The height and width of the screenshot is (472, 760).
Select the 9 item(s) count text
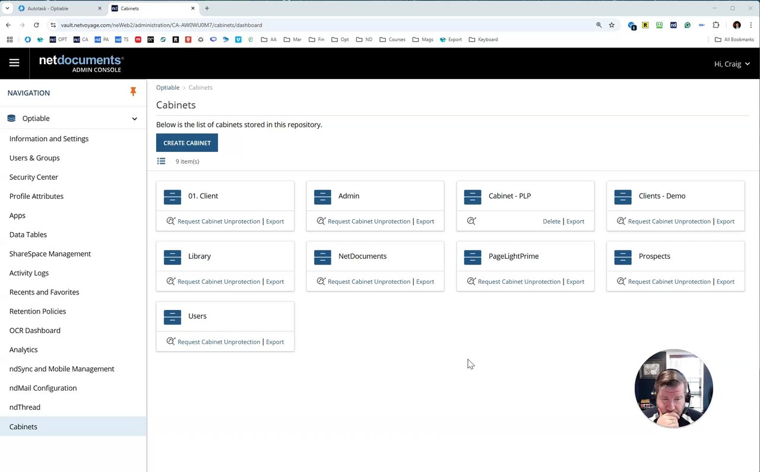tap(187, 161)
